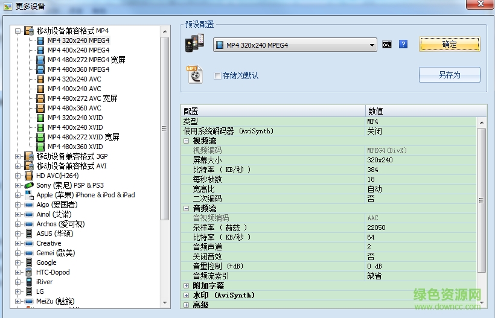Click the 数值 column header
The width and height of the screenshot is (495, 318).
pos(426,111)
